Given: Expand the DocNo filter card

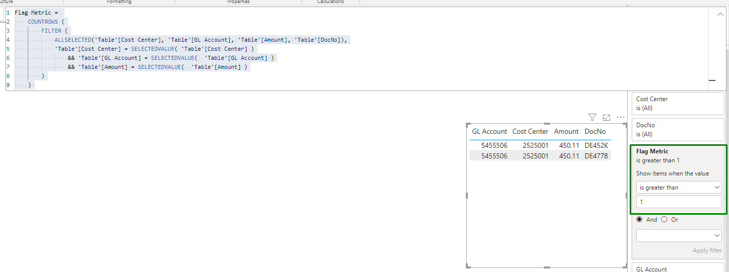Looking at the screenshot, I should 678,130.
